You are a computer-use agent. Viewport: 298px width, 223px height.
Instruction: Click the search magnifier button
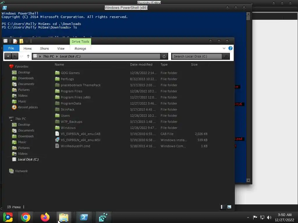click(226, 56)
